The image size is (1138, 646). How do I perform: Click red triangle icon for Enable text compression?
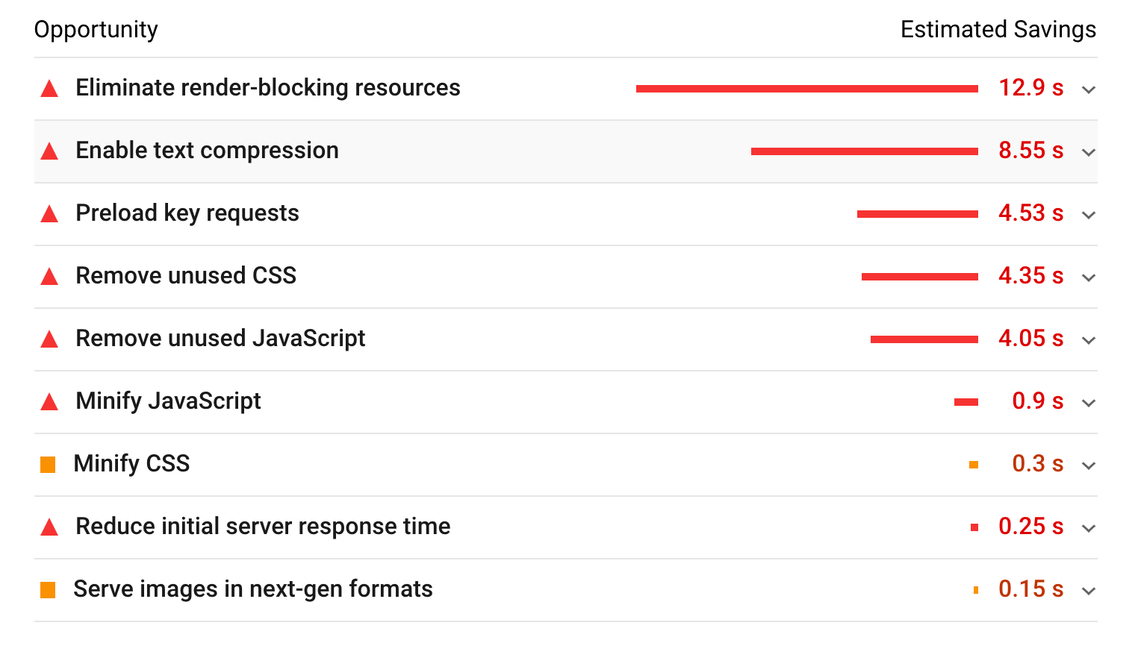tap(49, 151)
